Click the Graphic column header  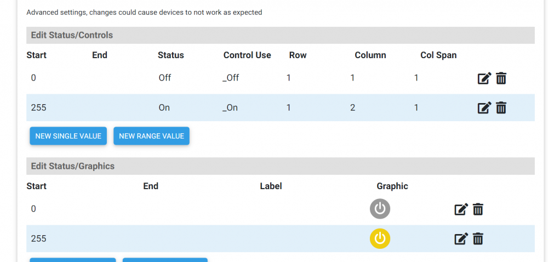(x=392, y=186)
